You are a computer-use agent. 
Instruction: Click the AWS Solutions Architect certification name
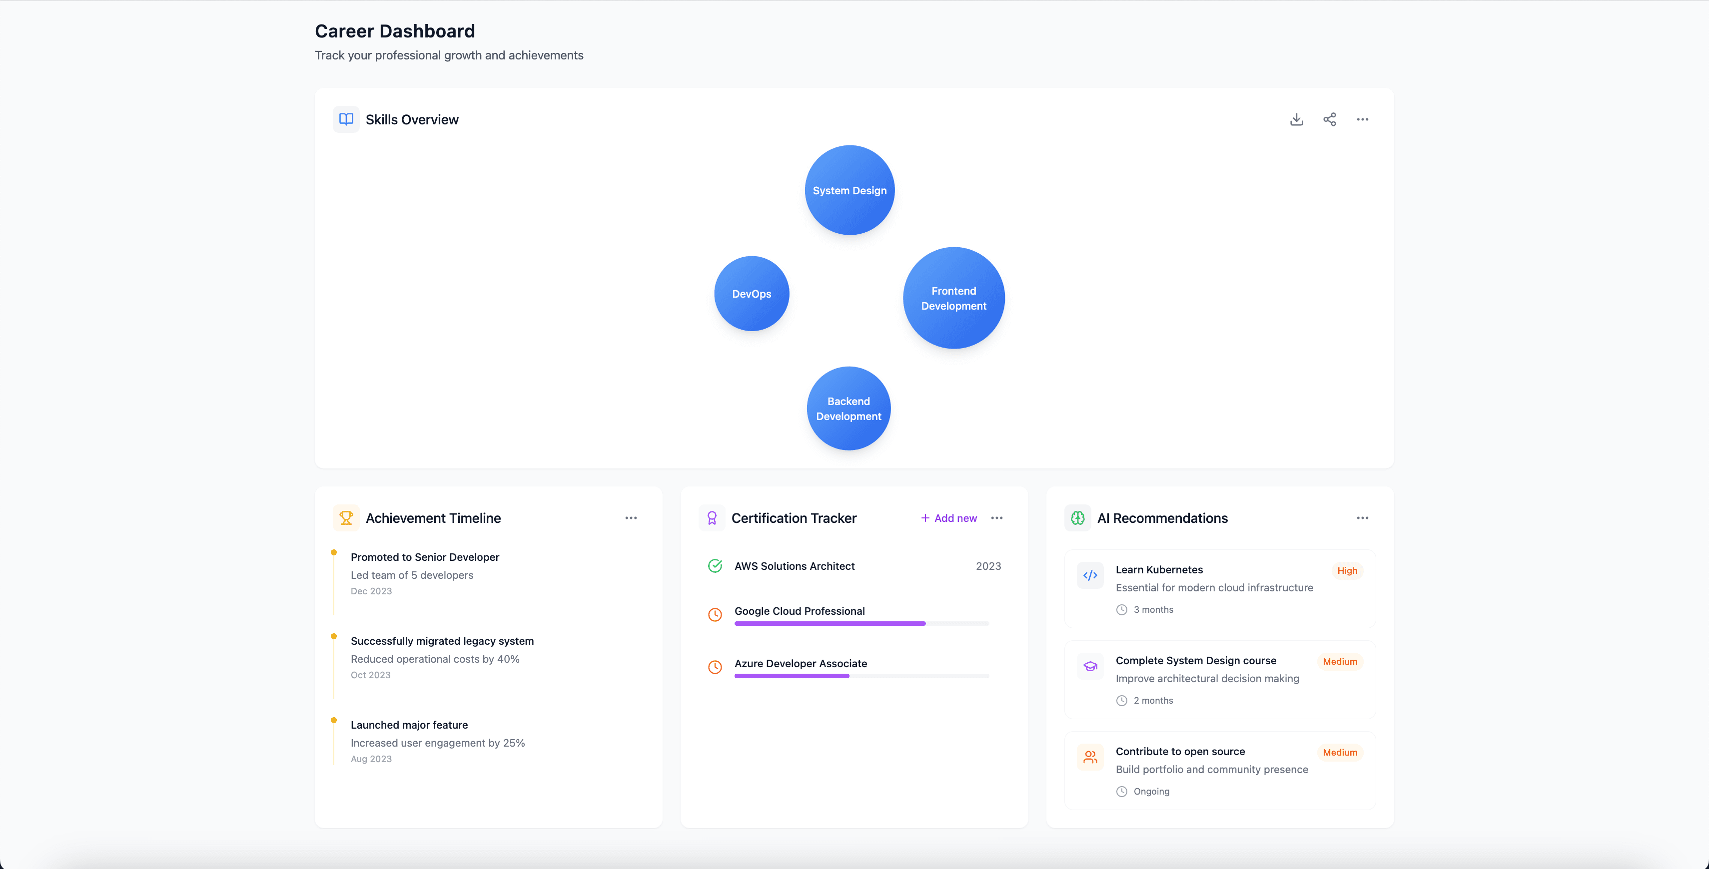[794, 566]
